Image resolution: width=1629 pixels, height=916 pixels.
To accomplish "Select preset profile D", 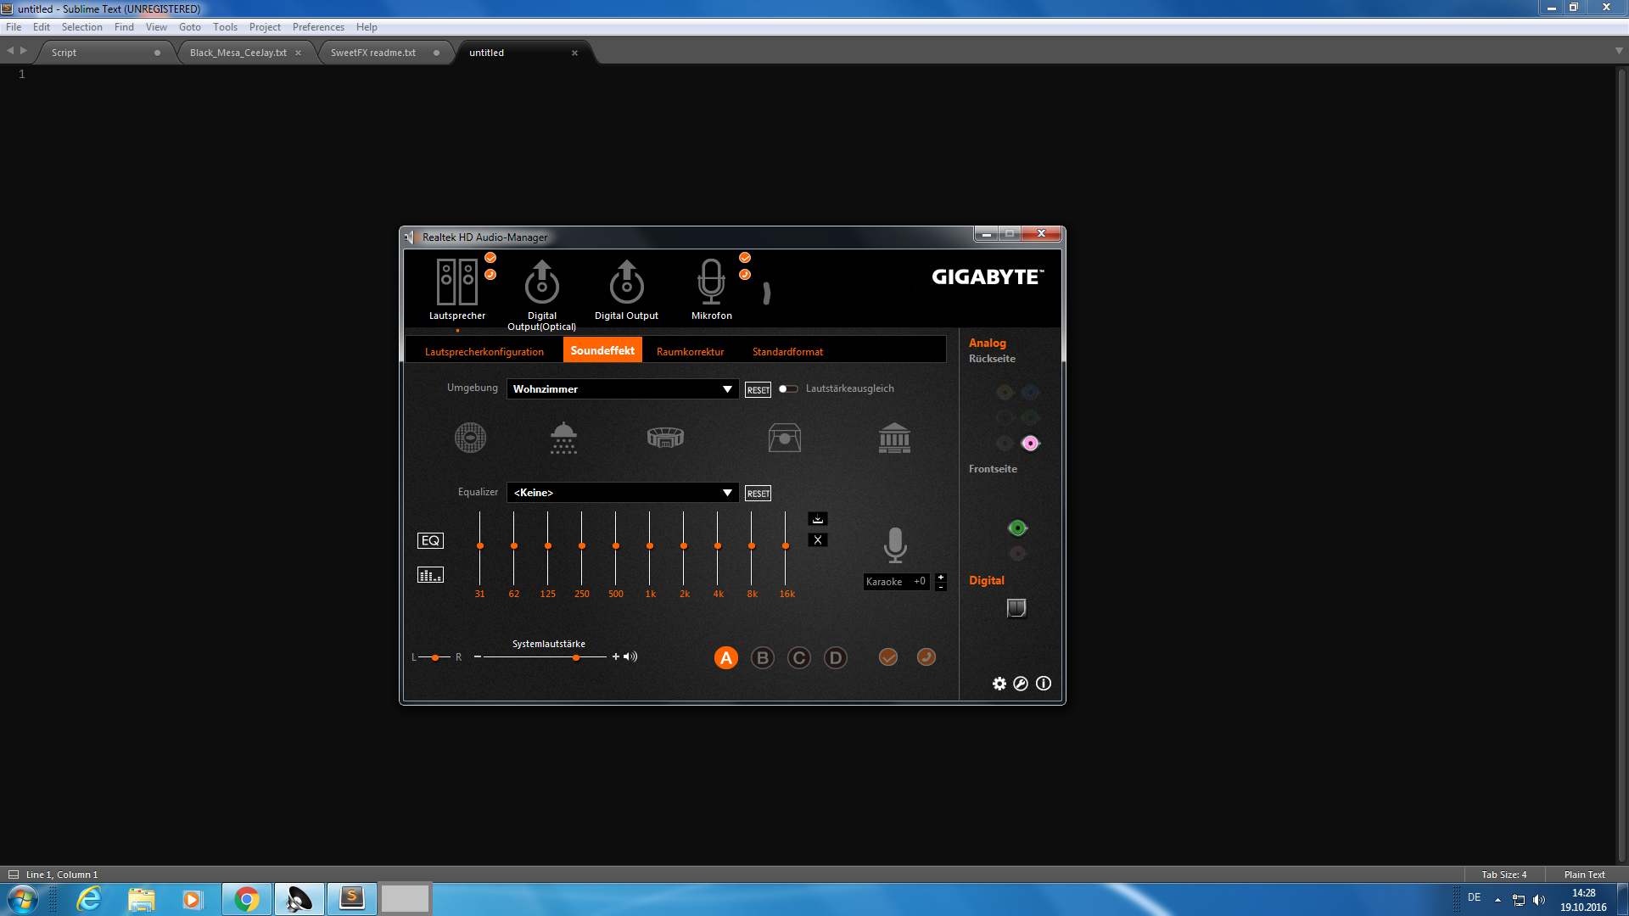I will pos(835,658).
